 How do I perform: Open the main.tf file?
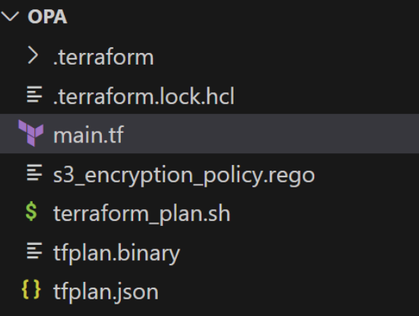coord(89,135)
